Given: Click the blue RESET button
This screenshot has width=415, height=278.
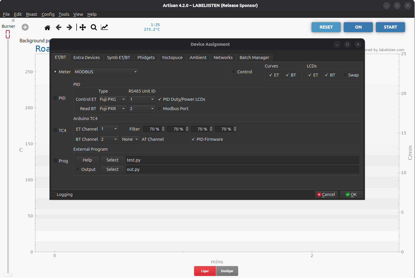Looking at the screenshot, I should point(326,27).
